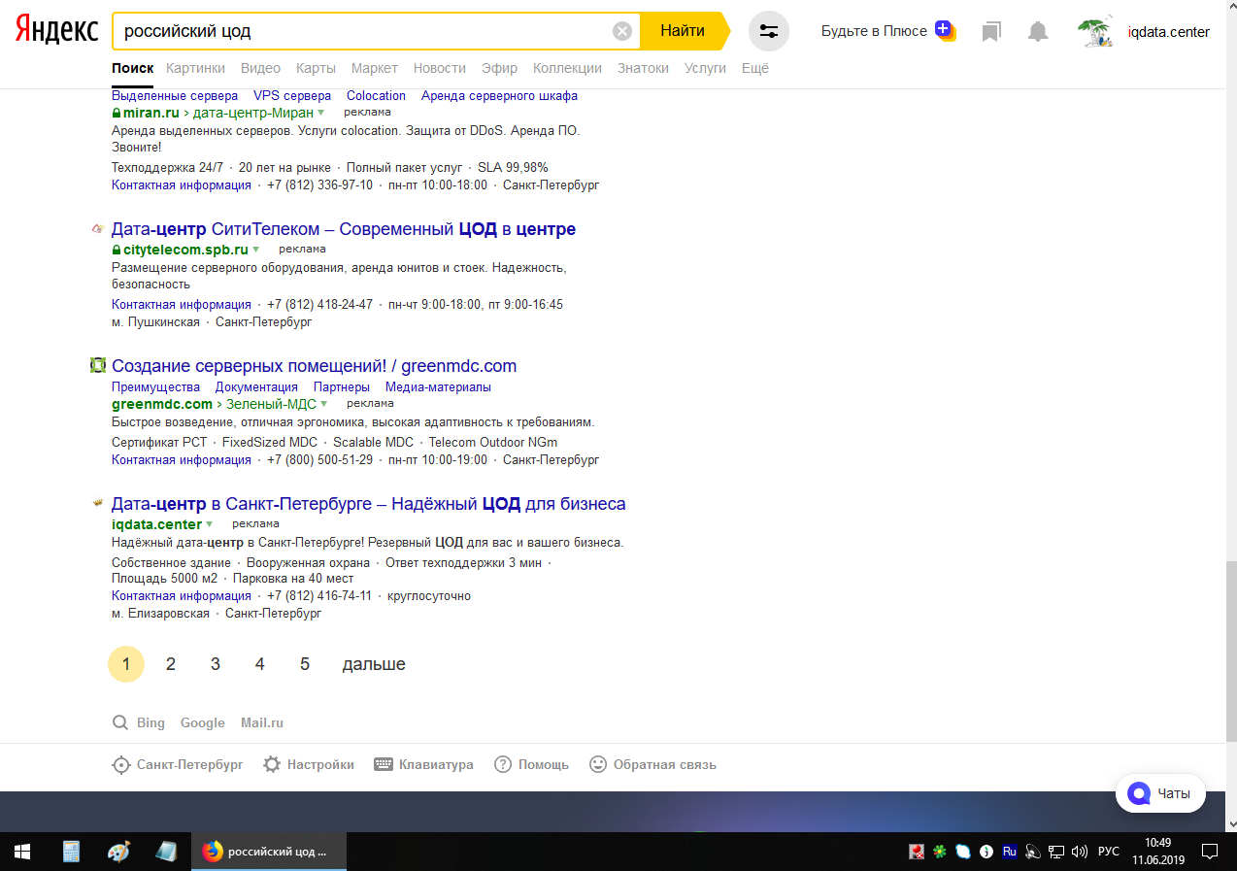Image resolution: width=1237 pixels, height=871 pixels.
Task: Open the Аренда серверного шкафа sitelink
Action: point(499,95)
